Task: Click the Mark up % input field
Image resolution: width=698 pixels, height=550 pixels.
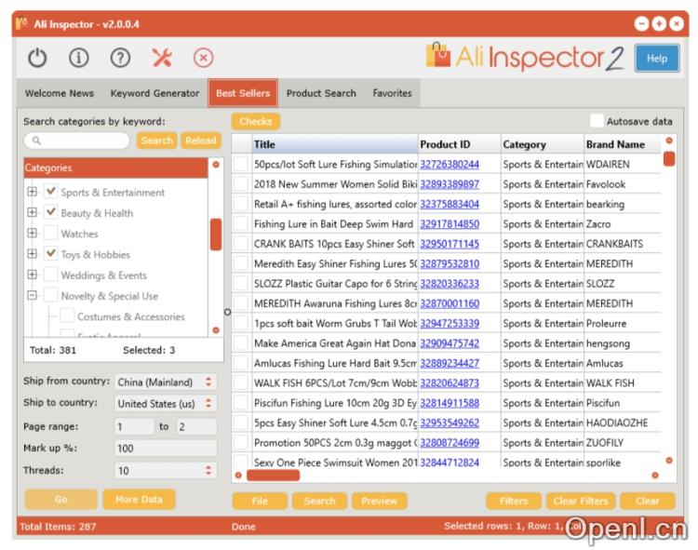Action: point(166,449)
